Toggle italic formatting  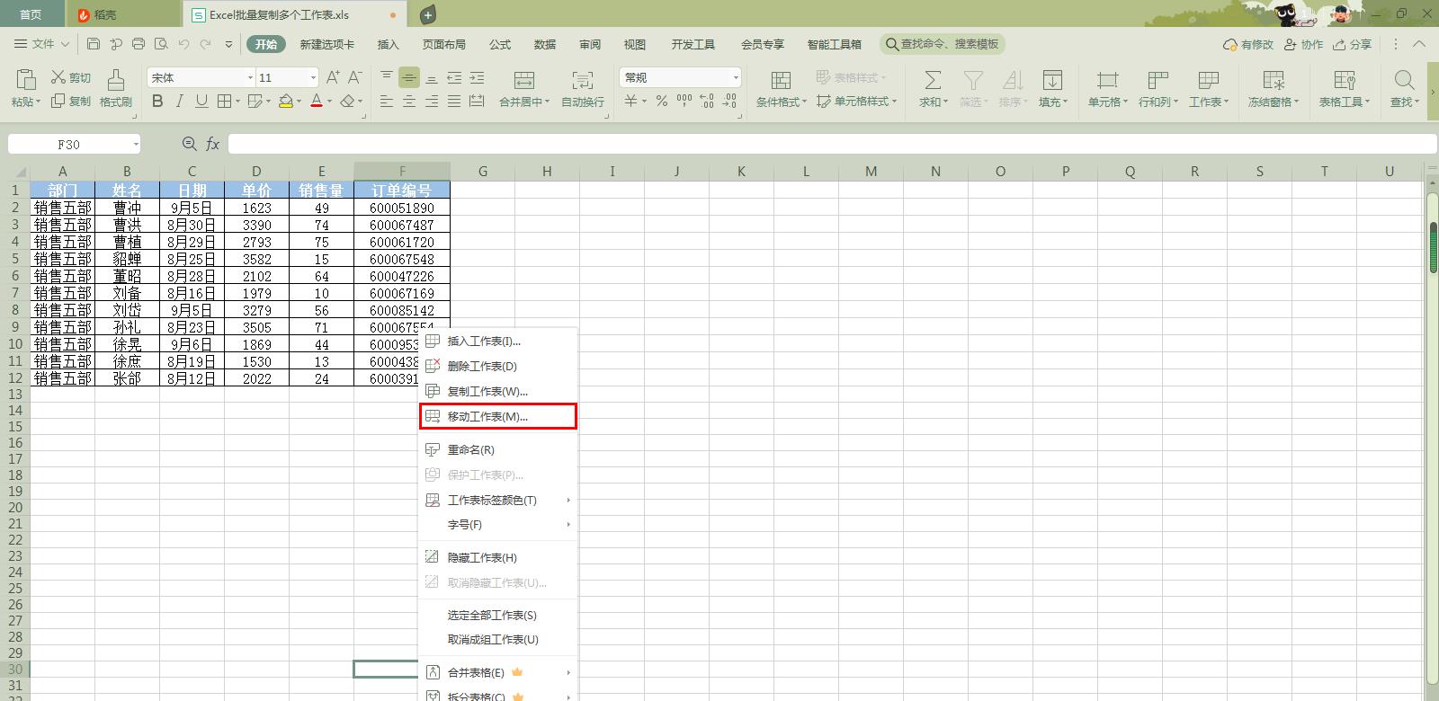[180, 102]
